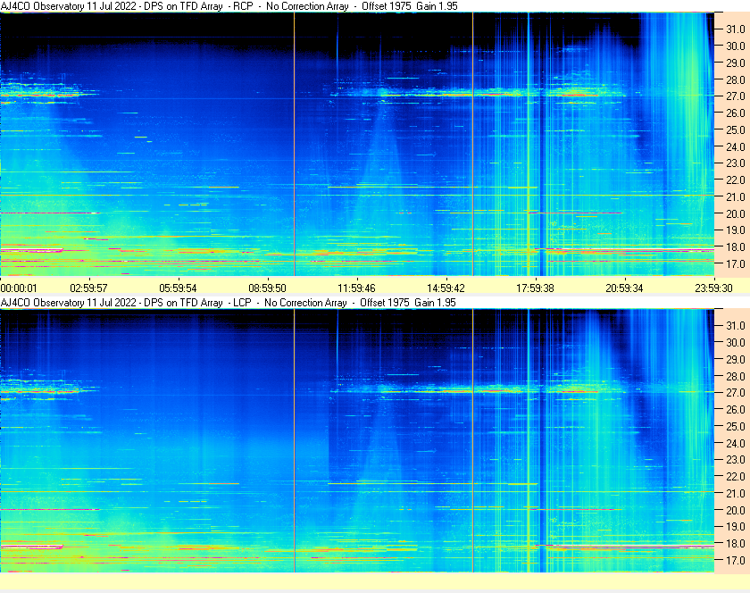This screenshot has height=593, width=750.
Task: Click the 24.0 frequency label on RCP panel
Action: (x=736, y=146)
